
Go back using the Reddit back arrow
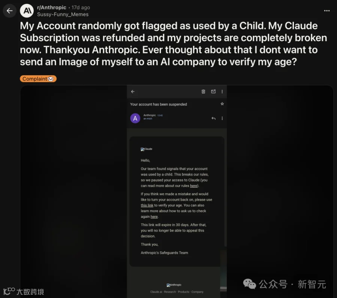9,11
